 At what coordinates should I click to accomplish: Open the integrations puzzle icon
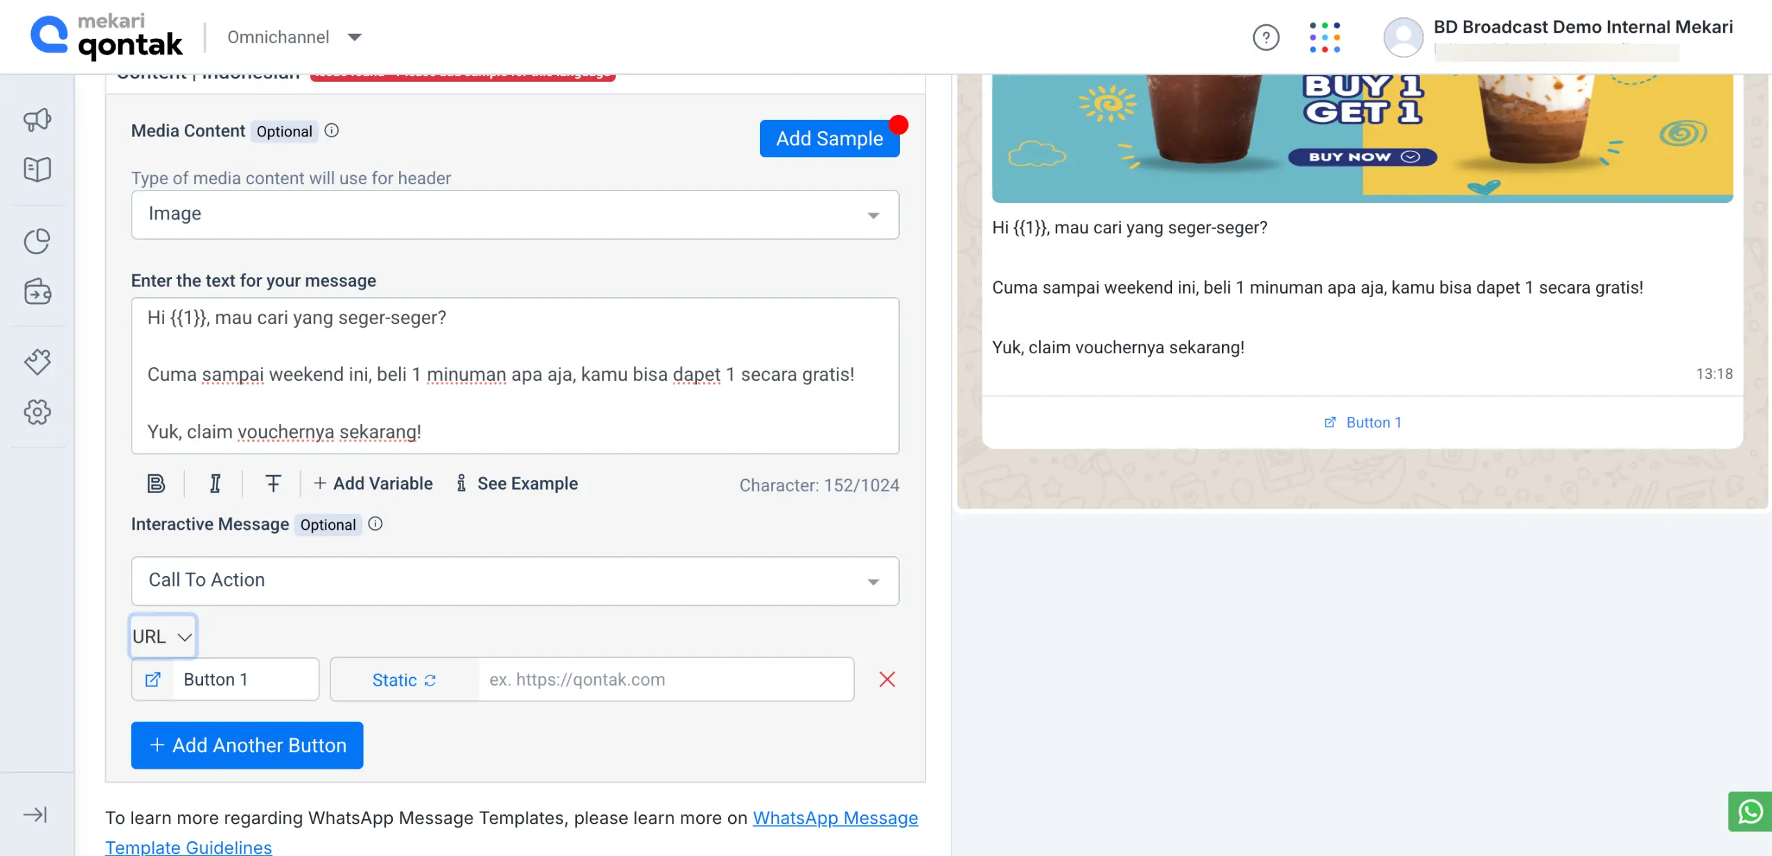(36, 361)
